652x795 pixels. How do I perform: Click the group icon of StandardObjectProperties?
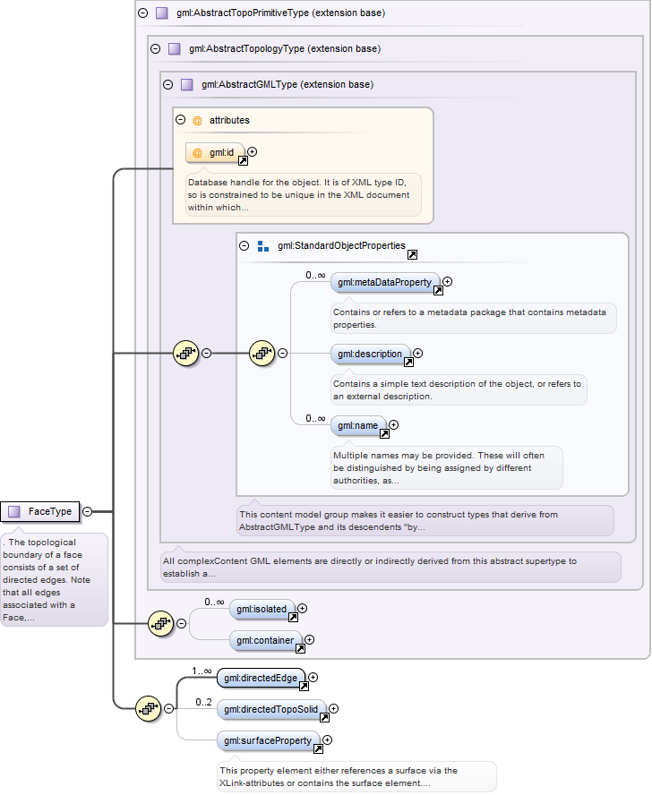point(263,246)
